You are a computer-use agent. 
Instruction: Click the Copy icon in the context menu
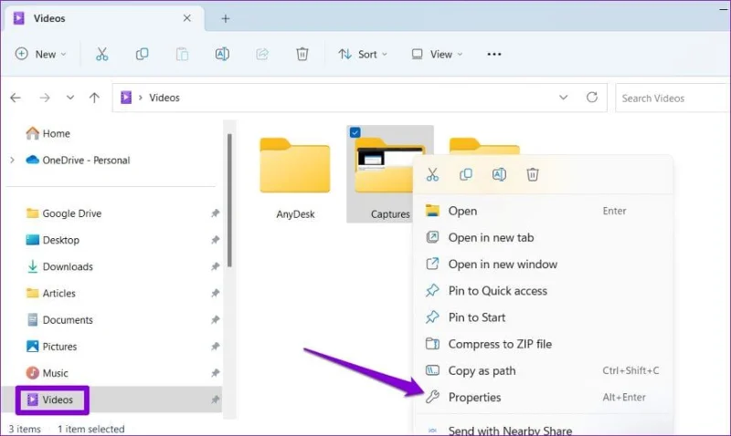[466, 174]
